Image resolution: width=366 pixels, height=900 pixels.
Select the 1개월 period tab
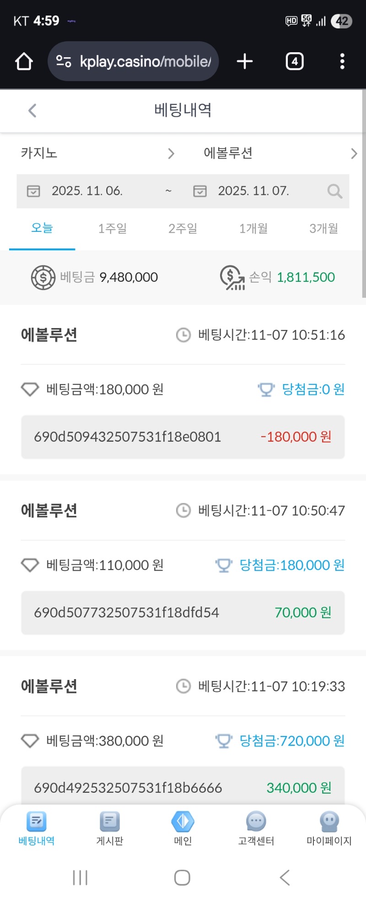[253, 228]
